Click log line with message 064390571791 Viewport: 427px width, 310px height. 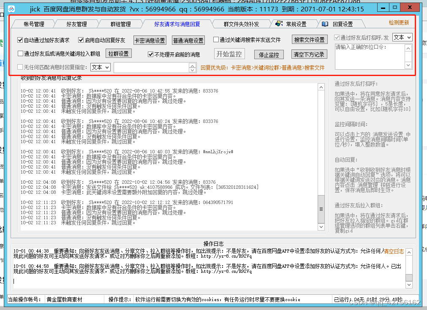coord(127,202)
